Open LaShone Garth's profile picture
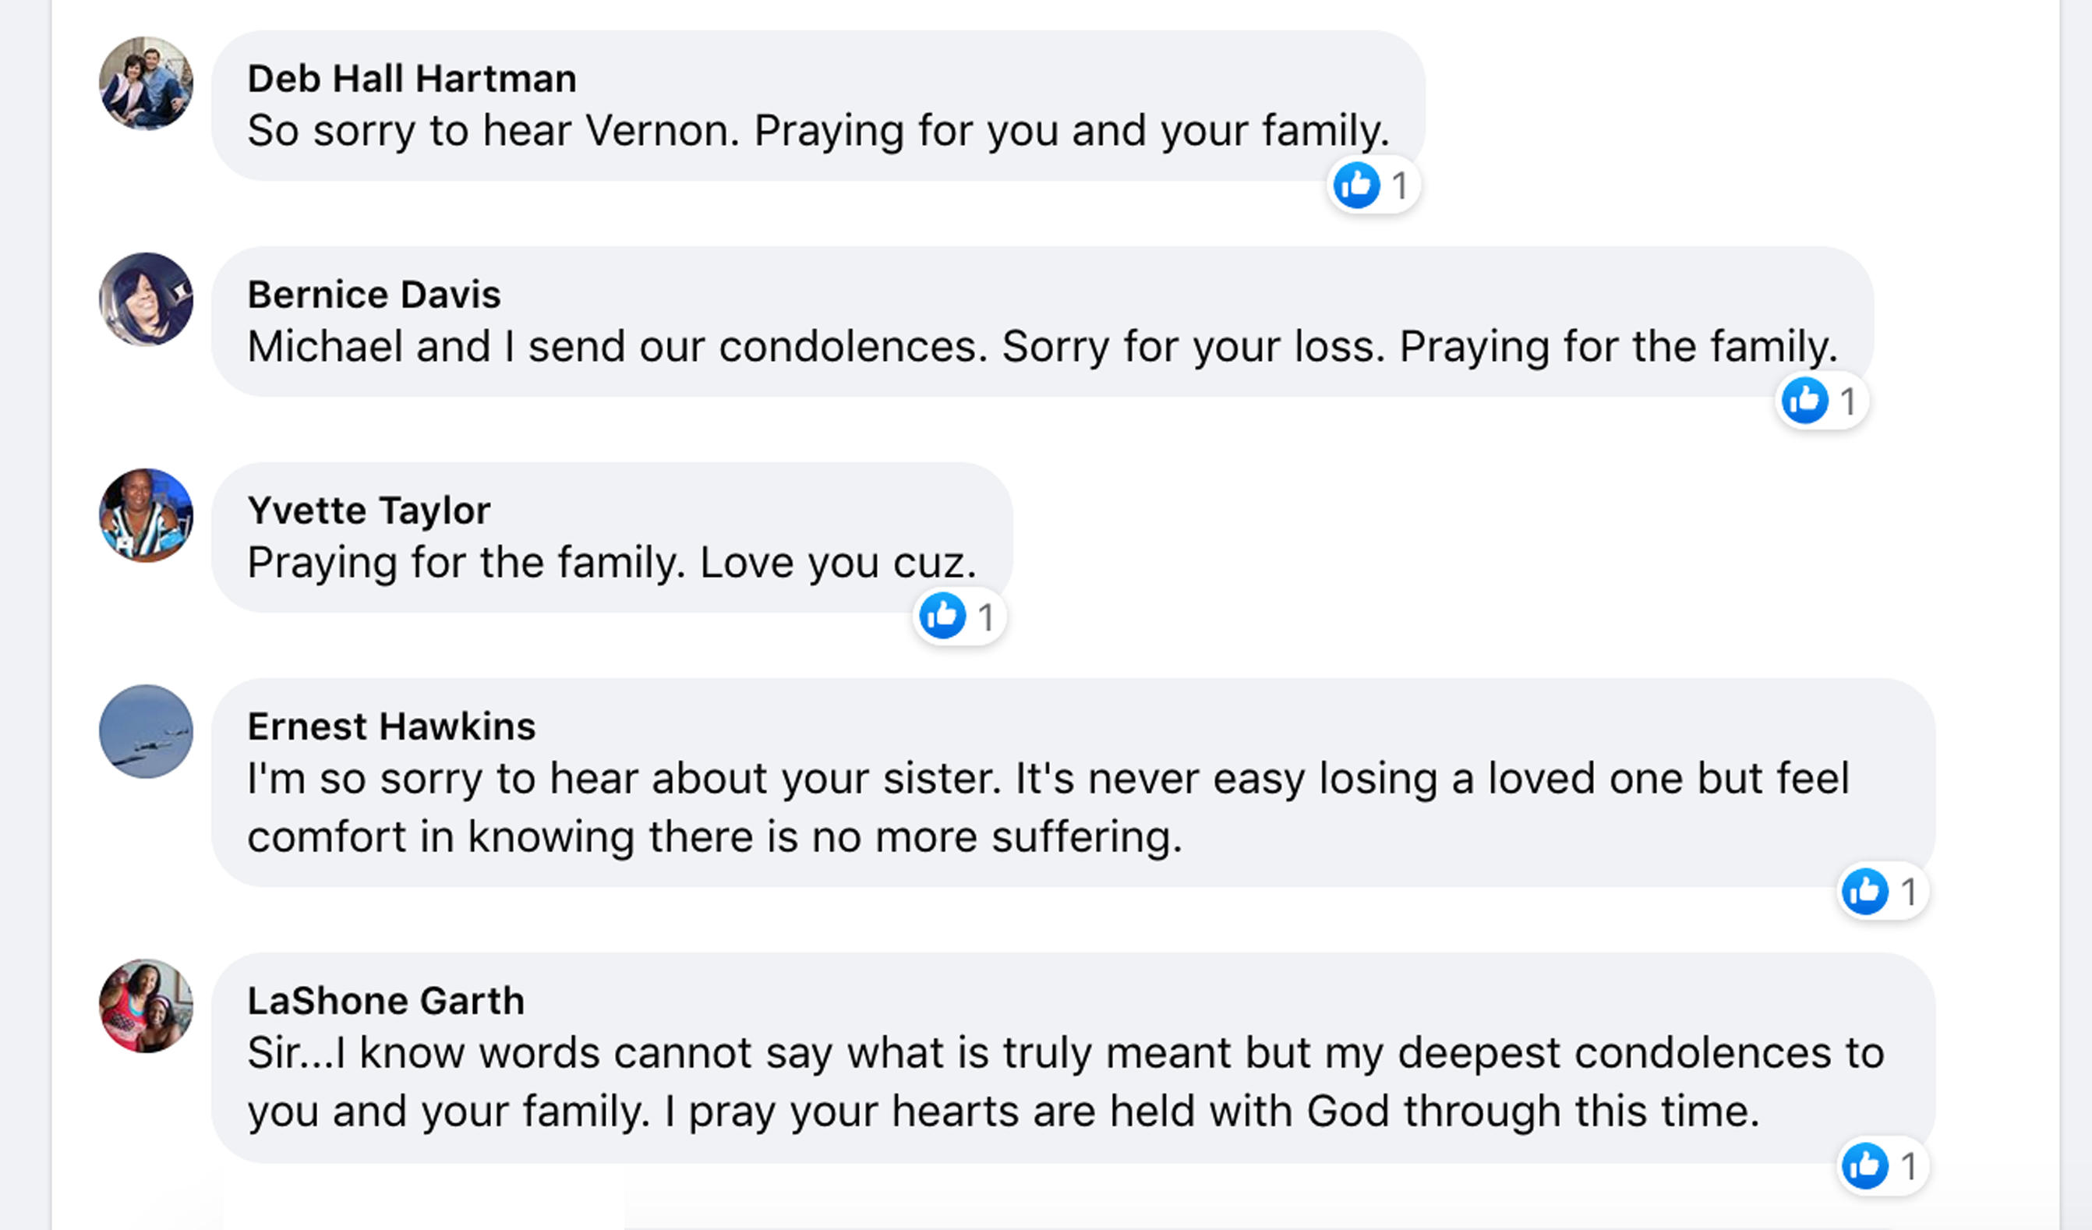This screenshot has height=1230, width=2092. (x=146, y=1006)
